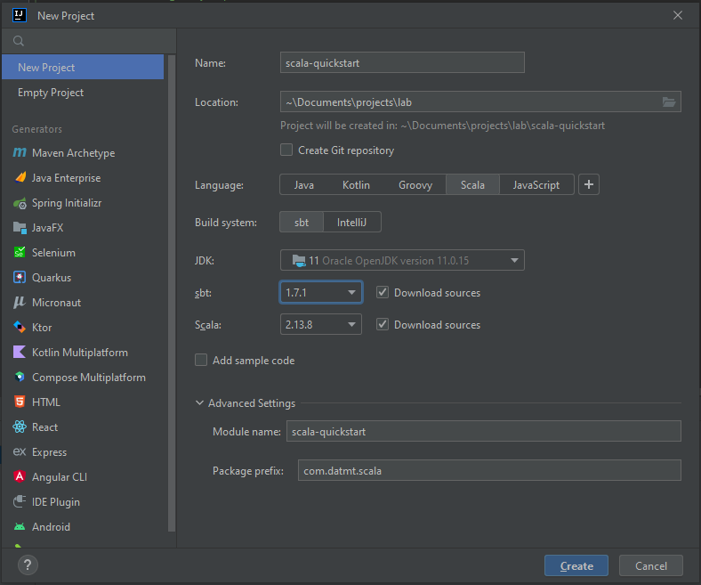Select Empty Project in sidebar
This screenshot has height=585, width=701.
[83, 93]
